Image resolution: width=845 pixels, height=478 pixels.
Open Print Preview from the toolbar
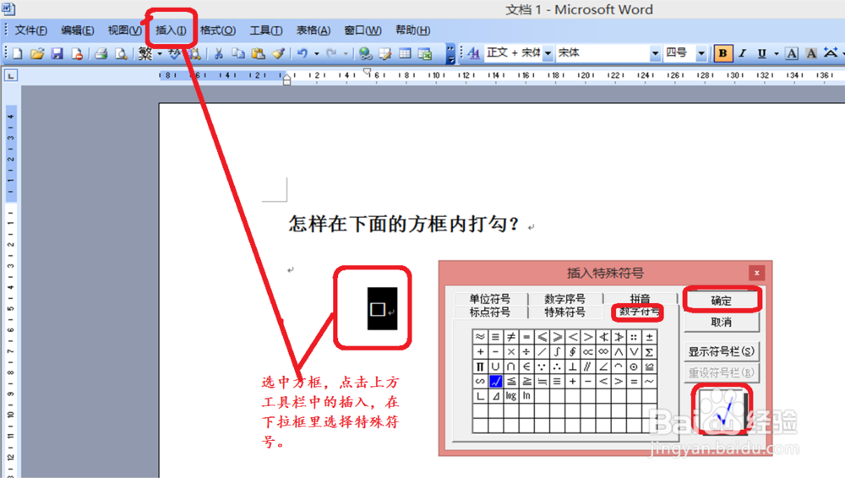click(x=121, y=53)
